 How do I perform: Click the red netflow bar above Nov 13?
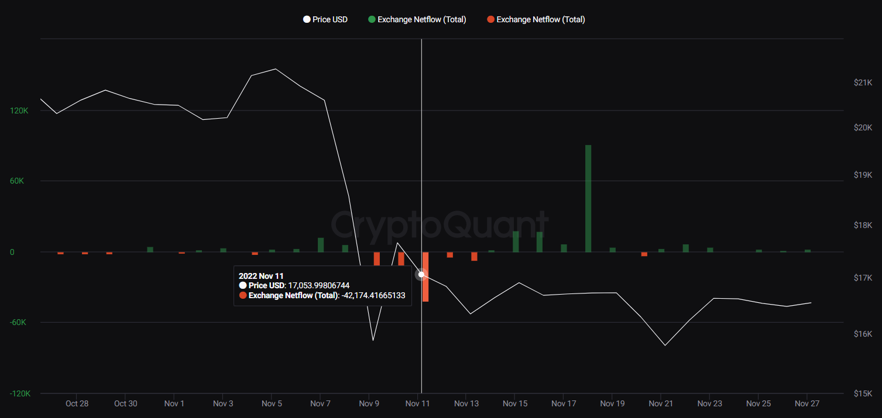point(474,256)
